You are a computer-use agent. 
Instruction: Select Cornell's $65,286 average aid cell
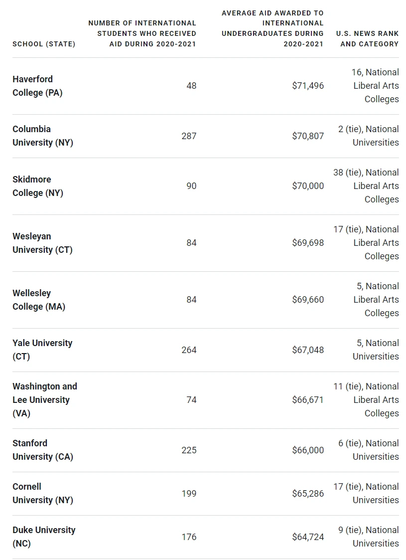pyautogui.click(x=308, y=494)
